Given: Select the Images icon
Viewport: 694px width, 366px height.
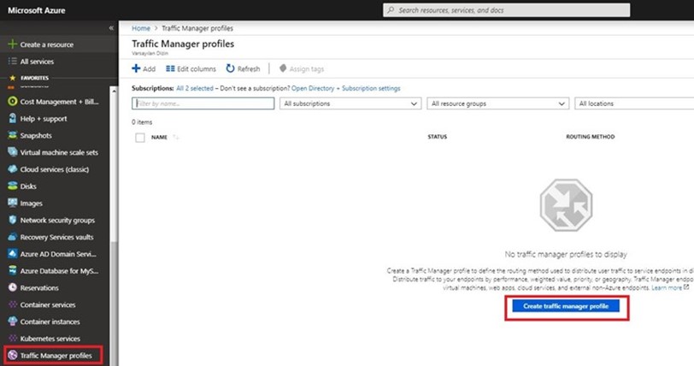Looking at the screenshot, I should tap(12, 203).
